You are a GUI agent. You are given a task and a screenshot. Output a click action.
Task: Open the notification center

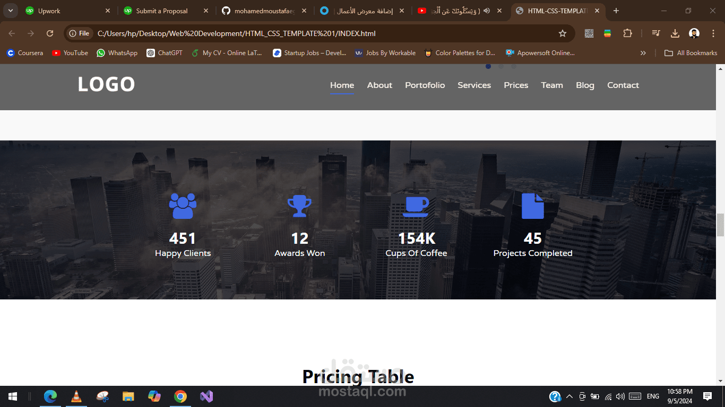(x=707, y=396)
